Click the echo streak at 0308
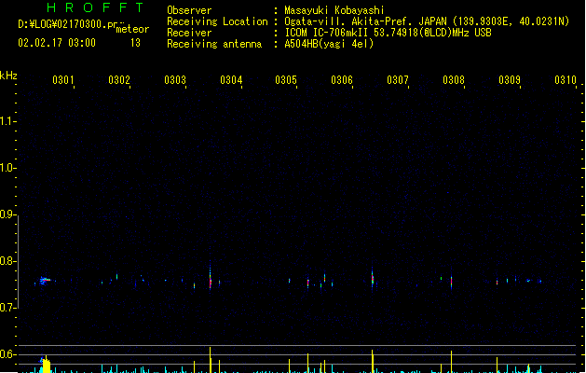Image resolution: width=586 pixels, height=373 pixels. [x=452, y=282]
